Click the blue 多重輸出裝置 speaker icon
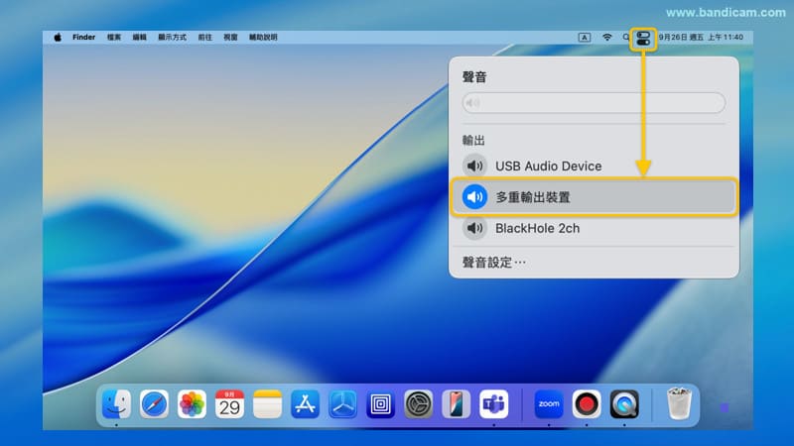This screenshot has width=794, height=446. coord(474,196)
